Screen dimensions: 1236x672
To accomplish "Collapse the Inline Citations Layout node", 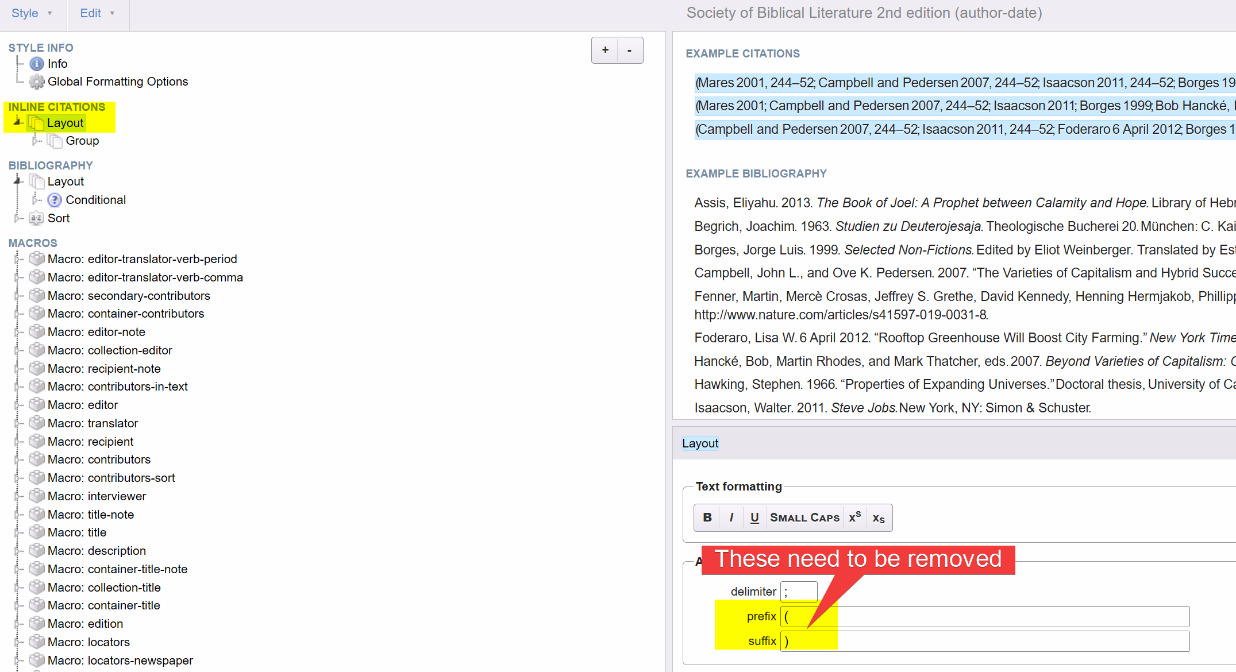I will (17, 122).
